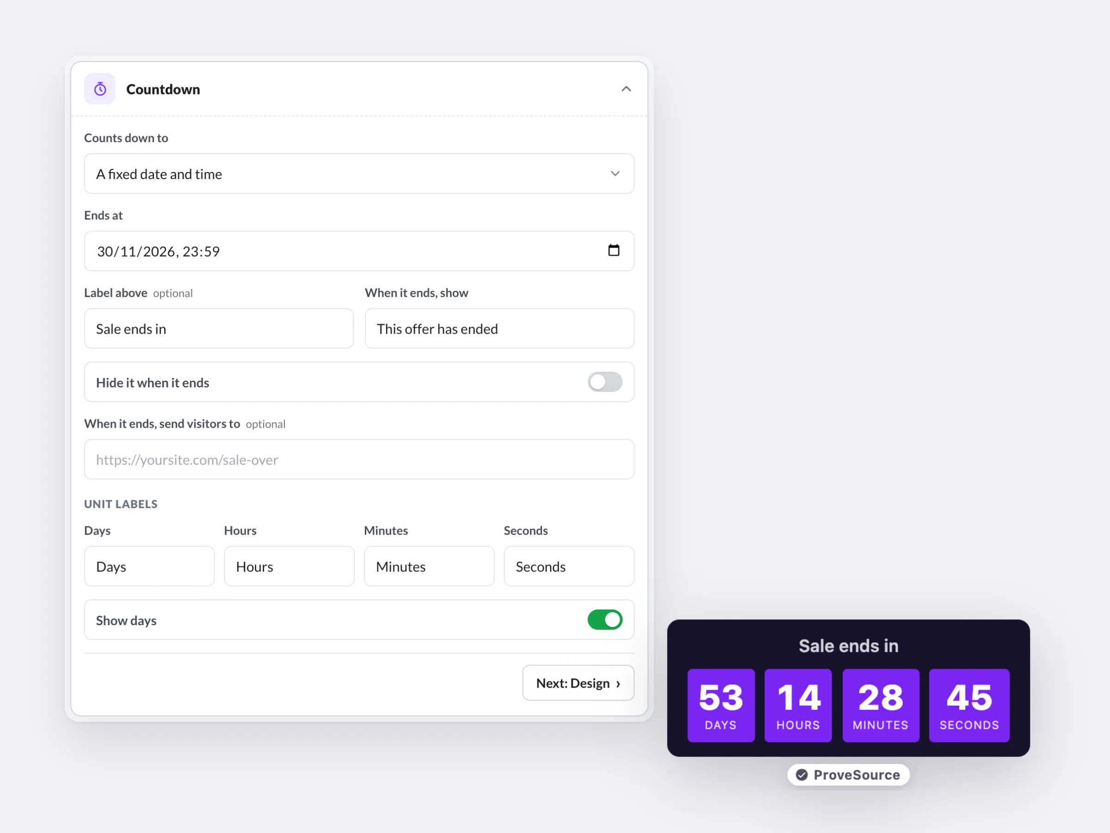Image resolution: width=1110 pixels, height=833 pixels.
Task: Edit the Minutes unit label field
Action: coord(429,566)
